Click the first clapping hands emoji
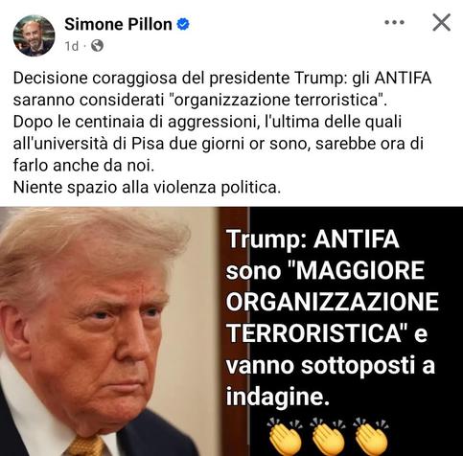The height and width of the screenshot is (456, 463). tap(285, 437)
